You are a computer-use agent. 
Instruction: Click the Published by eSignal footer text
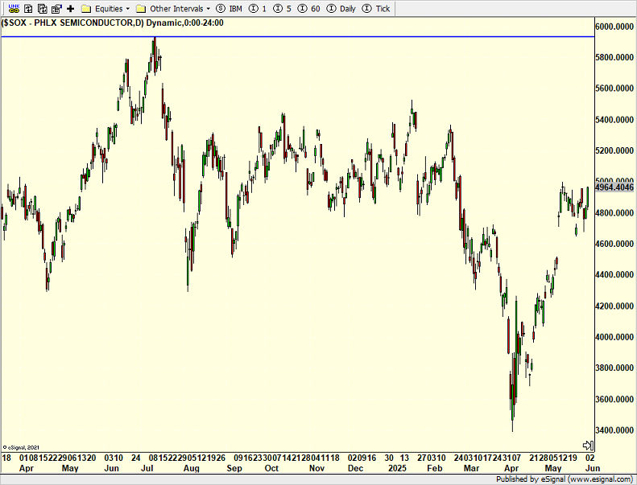(564, 479)
